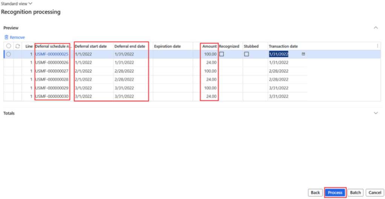The width and height of the screenshot is (385, 199).
Task: Click the Process button
Action: tap(335, 193)
